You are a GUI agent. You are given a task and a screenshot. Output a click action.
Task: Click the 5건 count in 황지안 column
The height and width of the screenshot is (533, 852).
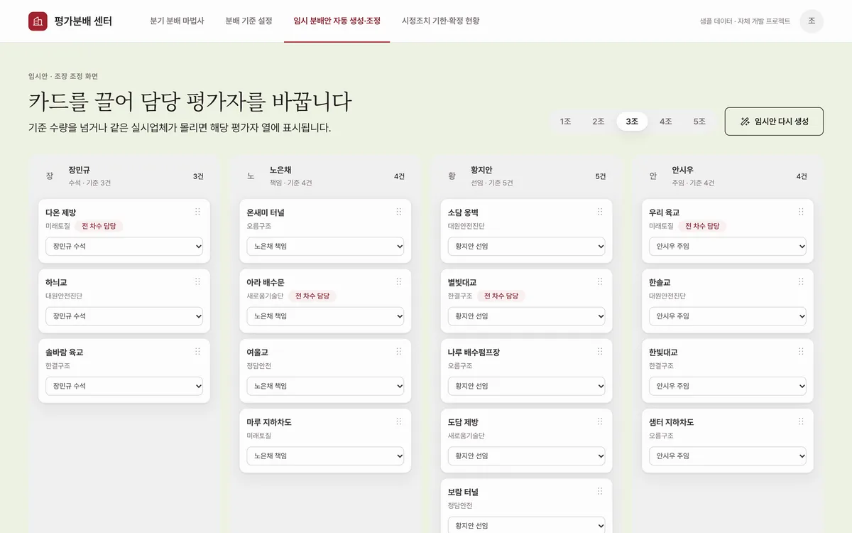pyautogui.click(x=601, y=176)
